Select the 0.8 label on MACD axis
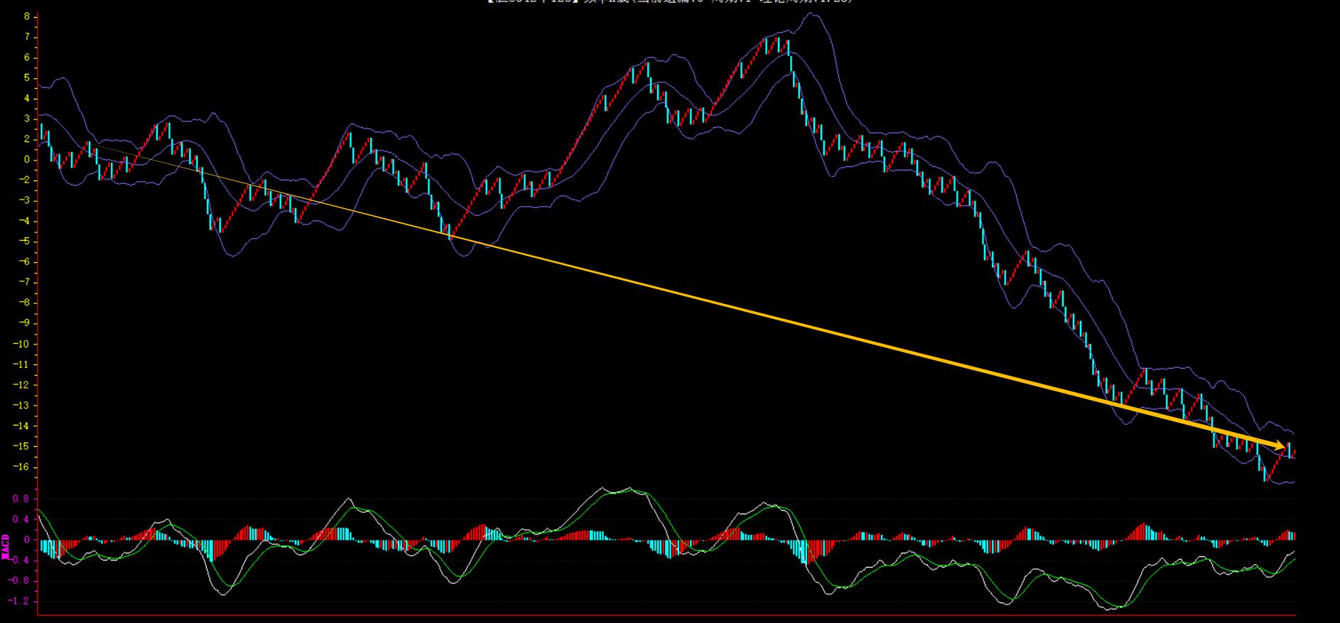The height and width of the screenshot is (623, 1340). (21, 499)
